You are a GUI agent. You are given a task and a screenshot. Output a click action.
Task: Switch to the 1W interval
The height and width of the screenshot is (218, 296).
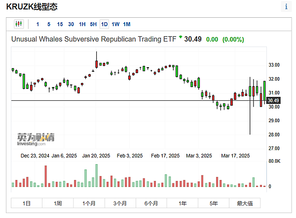coord(115,24)
